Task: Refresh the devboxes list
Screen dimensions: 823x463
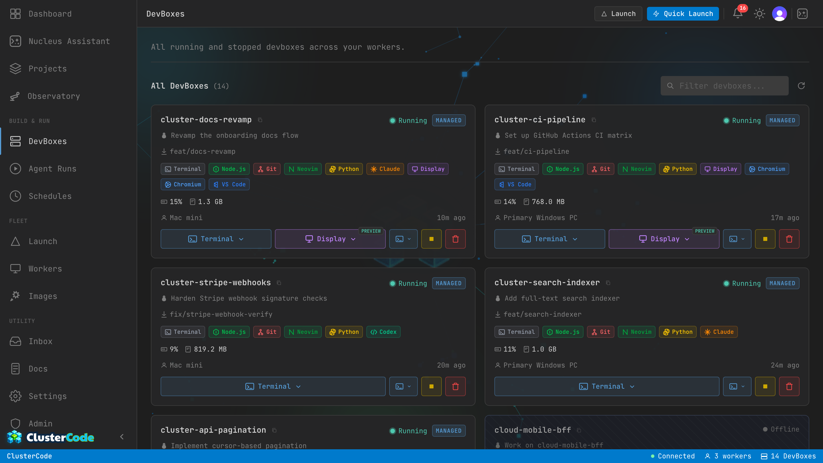Action: click(801, 86)
